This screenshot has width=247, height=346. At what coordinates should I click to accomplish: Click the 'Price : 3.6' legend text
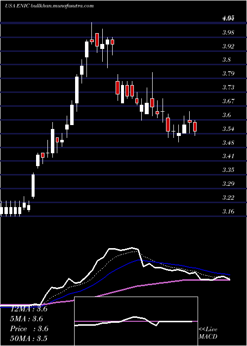point(29,329)
